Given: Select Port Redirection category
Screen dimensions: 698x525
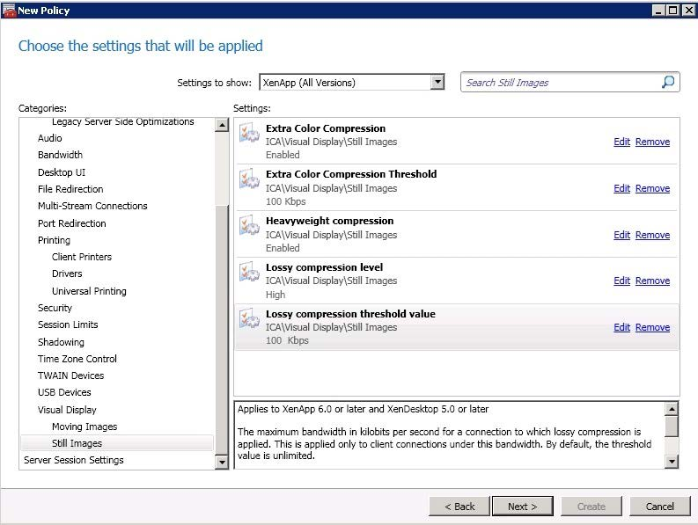Looking at the screenshot, I should pos(71,223).
